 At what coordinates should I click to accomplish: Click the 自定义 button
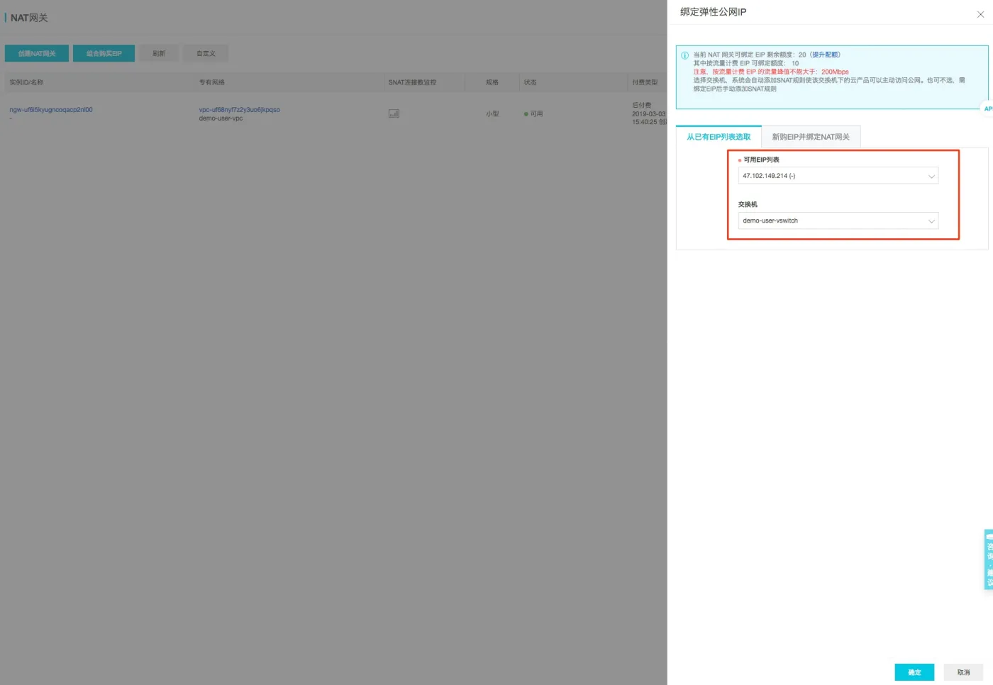coord(206,53)
